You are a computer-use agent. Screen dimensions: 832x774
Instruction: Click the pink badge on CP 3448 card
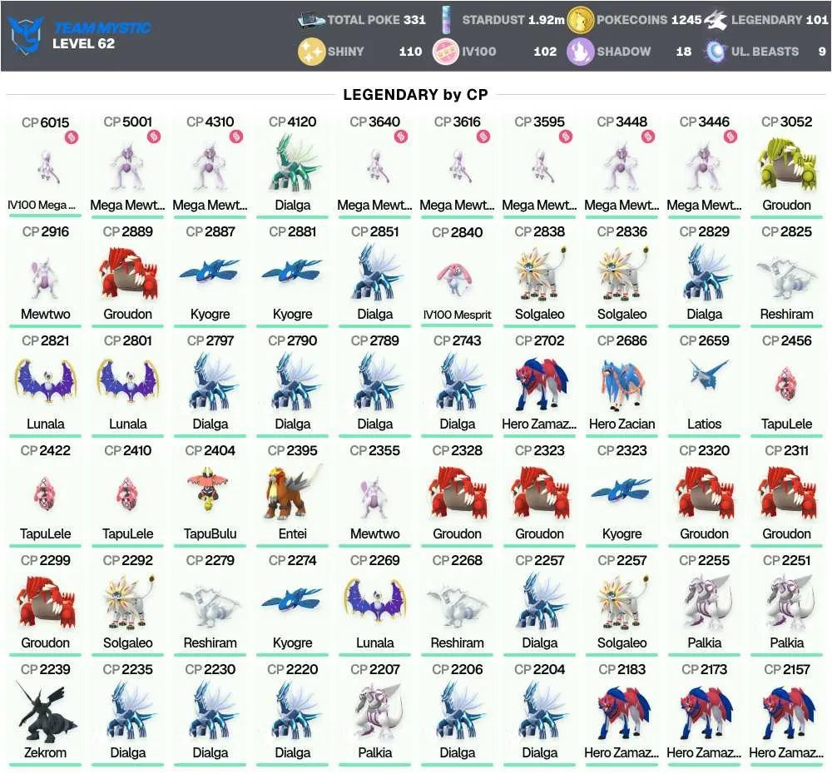tap(648, 137)
